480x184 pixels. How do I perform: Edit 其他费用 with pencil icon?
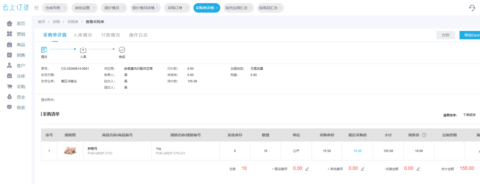pos(363,169)
